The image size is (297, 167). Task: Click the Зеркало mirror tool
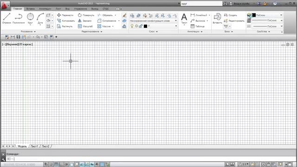(x=84, y=20)
